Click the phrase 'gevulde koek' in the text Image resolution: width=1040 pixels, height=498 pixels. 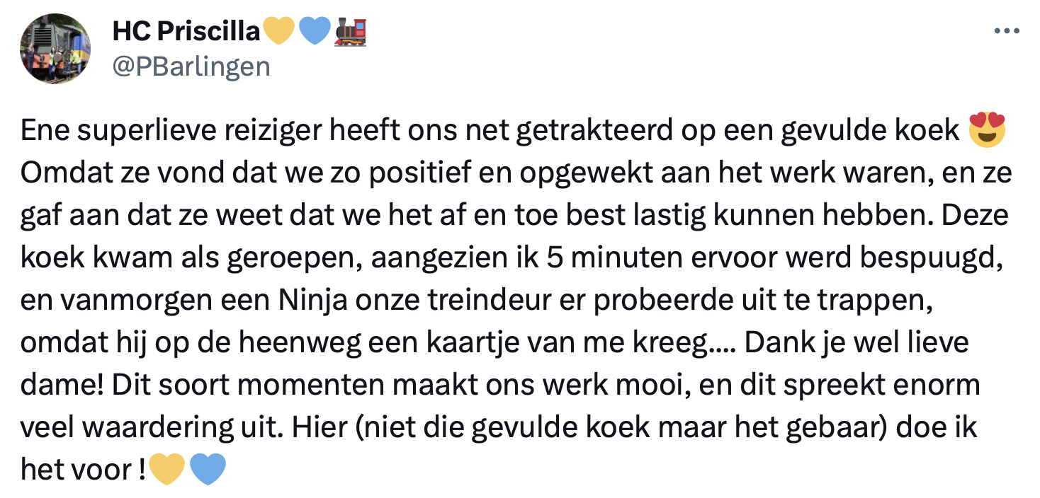871,131
